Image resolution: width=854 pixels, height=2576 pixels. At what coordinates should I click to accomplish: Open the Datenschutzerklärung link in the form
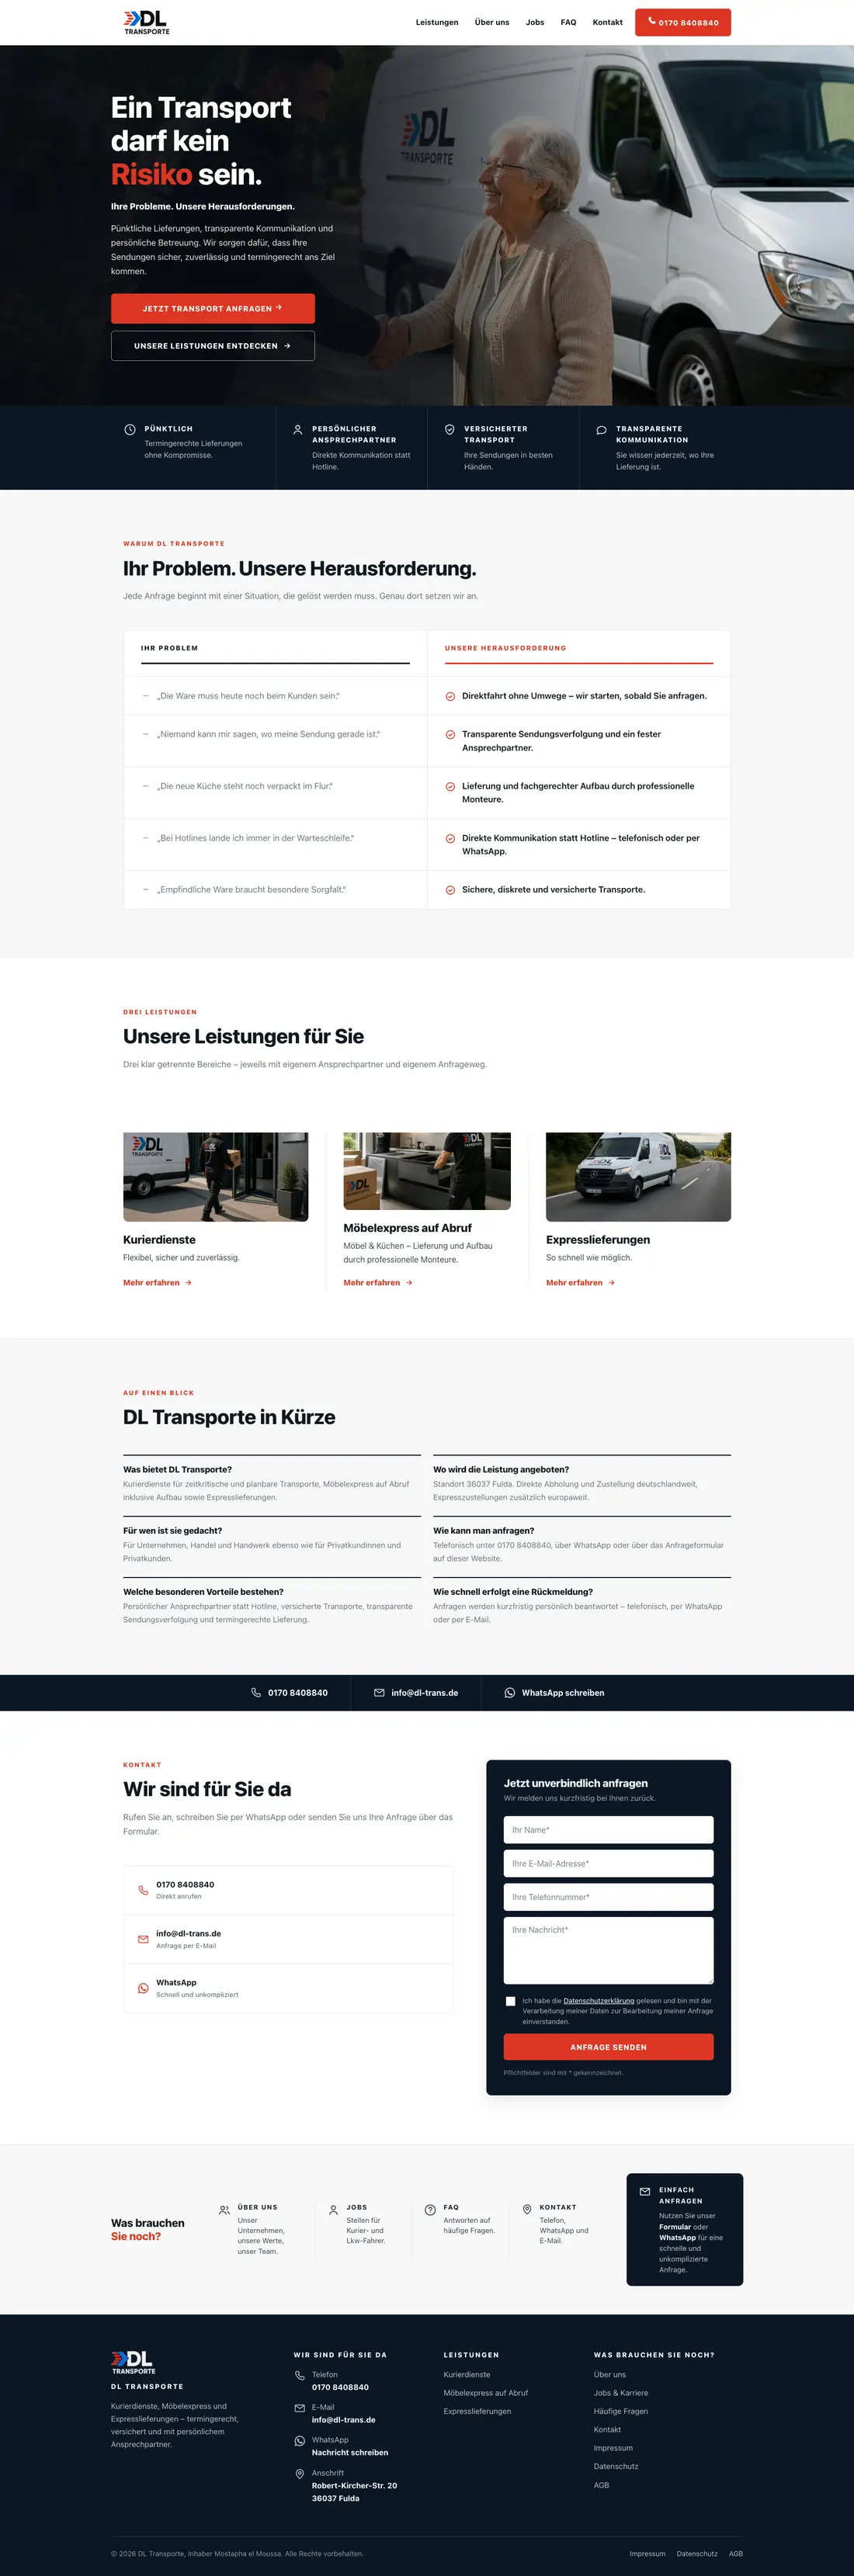(x=598, y=2001)
